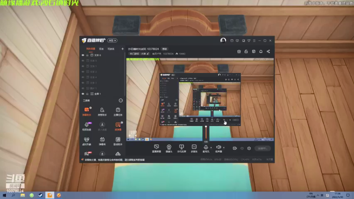
Task: Click the speaker (扬声器) icon
Action: click(218, 147)
